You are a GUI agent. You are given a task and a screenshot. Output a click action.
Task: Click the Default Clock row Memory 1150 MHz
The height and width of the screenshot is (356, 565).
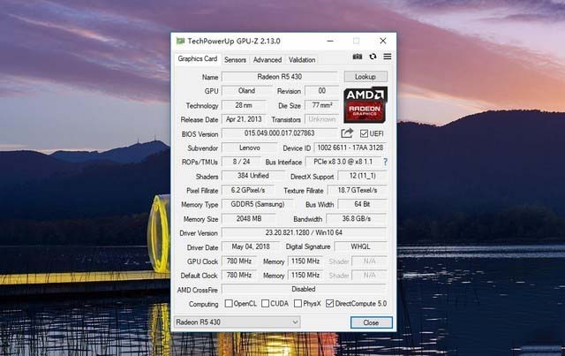305,276
